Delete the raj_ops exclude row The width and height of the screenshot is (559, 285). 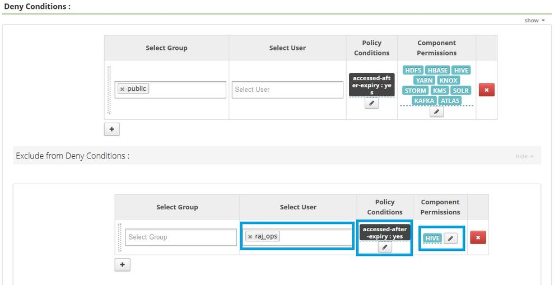[478, 237]
